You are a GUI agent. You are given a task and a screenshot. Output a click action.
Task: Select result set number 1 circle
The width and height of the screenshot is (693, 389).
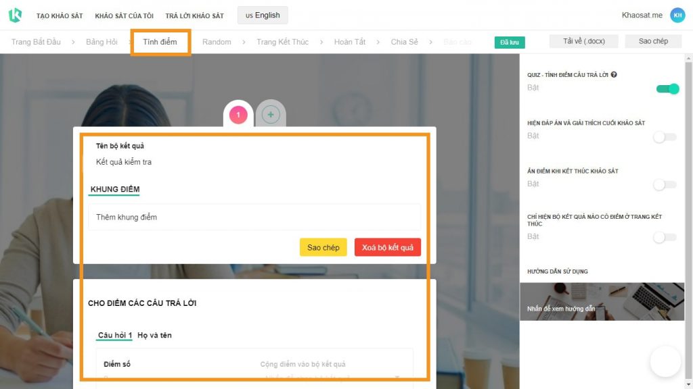(238, 115)
